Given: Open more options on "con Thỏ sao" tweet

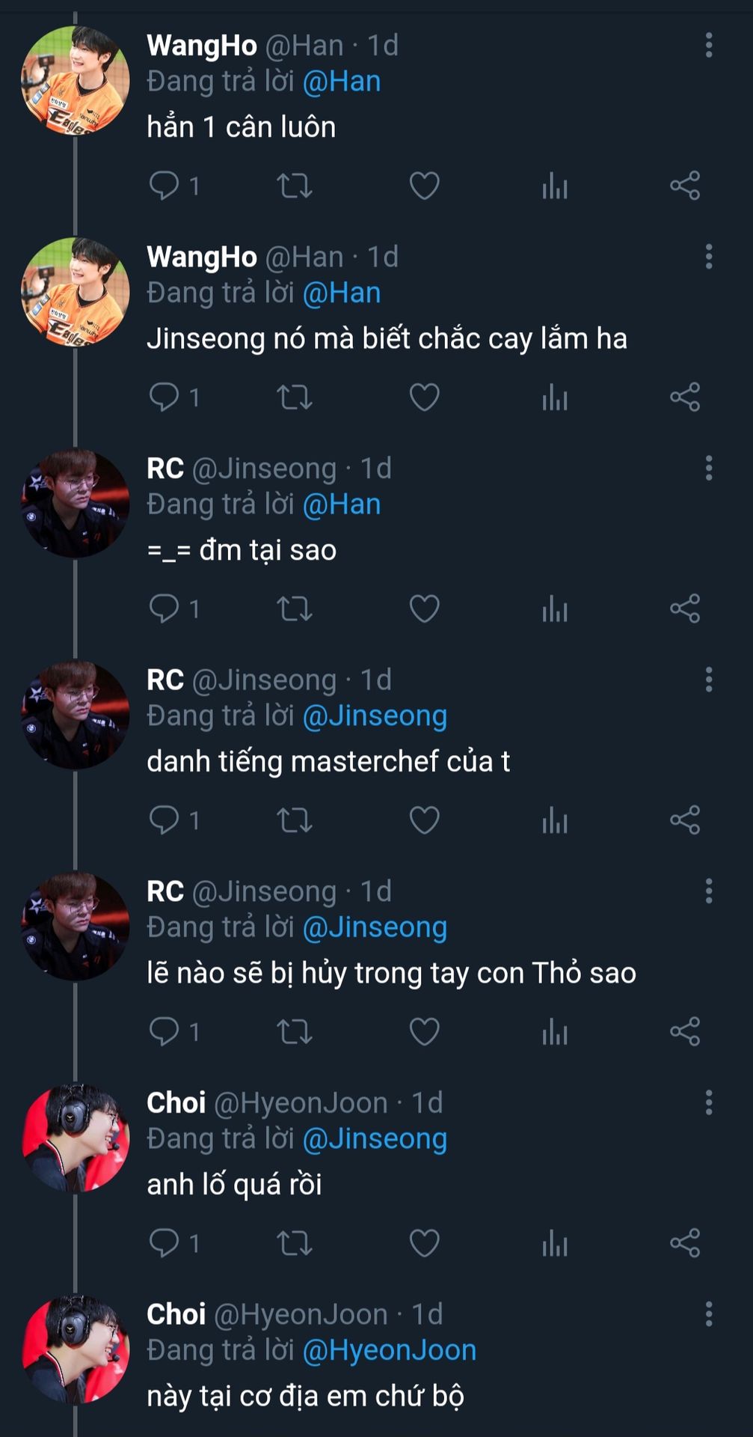Looking at the screenshot, I should 709,891.
